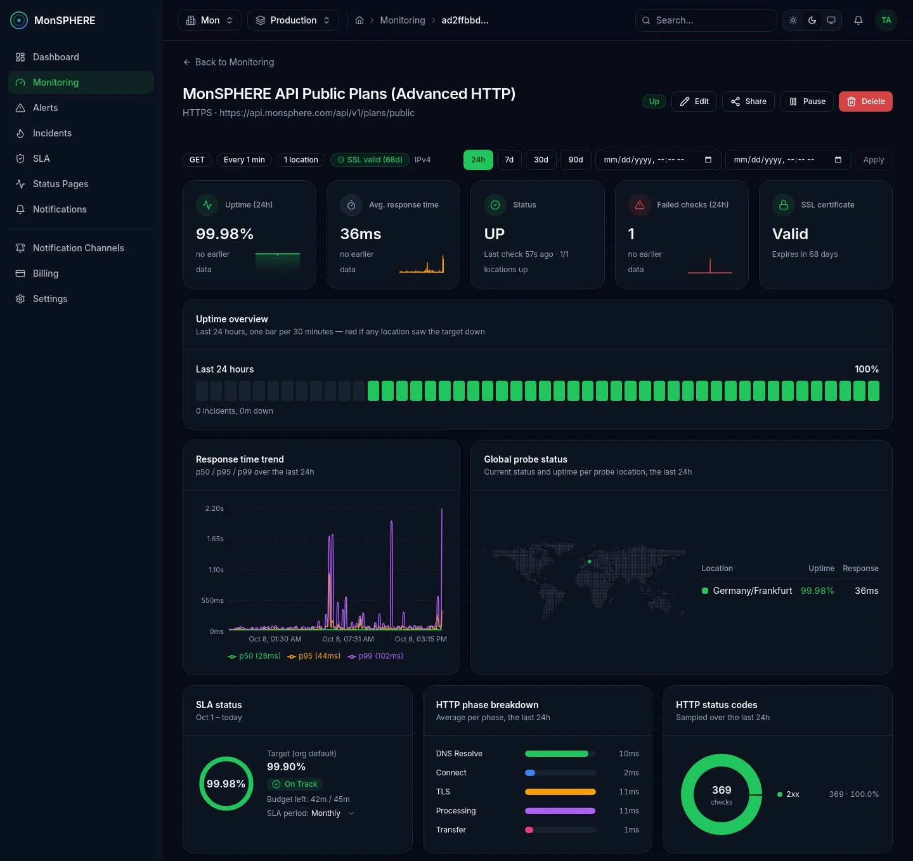The image size is (913, 861).
Task: Click the DNS Resolve phase bar
Action: pos(560,754)
